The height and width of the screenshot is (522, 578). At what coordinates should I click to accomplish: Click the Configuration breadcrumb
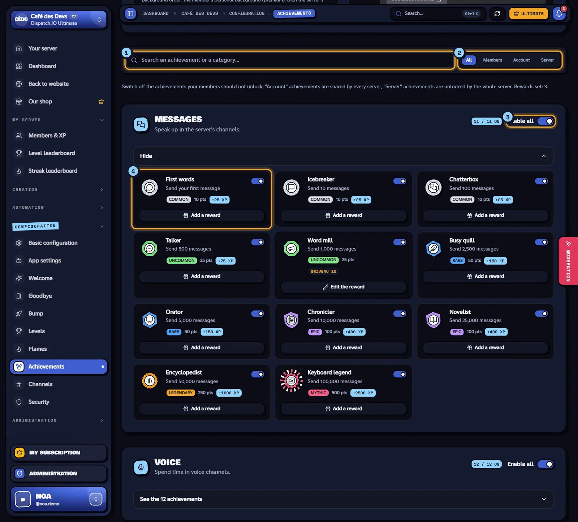click(247, 13)
